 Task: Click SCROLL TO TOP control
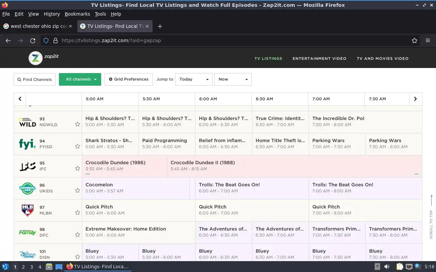point(431,217)
